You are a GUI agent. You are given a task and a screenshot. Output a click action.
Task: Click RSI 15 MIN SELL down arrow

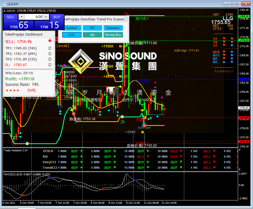[x=148, y=156]
